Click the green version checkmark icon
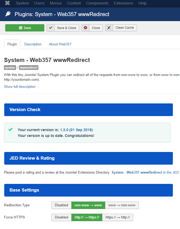The image size is (180, 229). pos(11,129)
